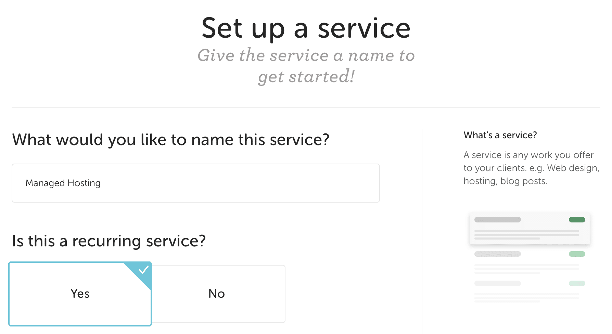Click the third, faintest gray title bar in the illustration

[x=497, y=283]
